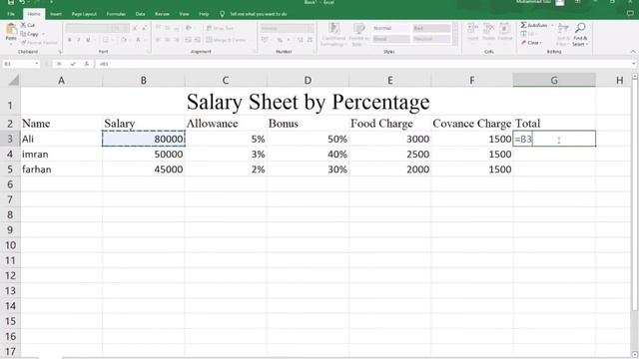Click the Decrease Decimal icon

pyautogui.click(x=310, y=40)
